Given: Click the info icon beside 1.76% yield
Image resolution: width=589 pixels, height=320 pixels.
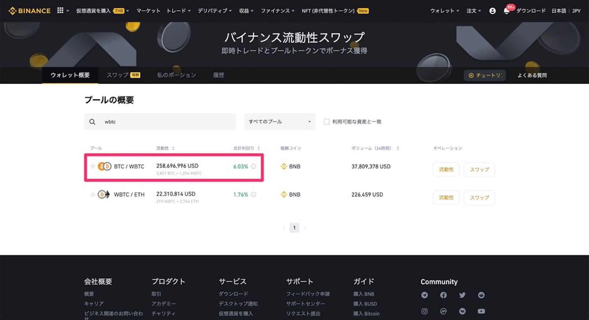Looking at the screenshot, I should click(x=254, y=194).
